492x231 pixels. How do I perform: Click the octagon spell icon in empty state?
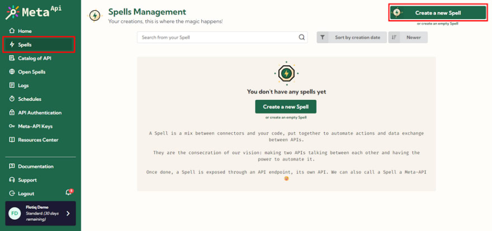(286, 73)
